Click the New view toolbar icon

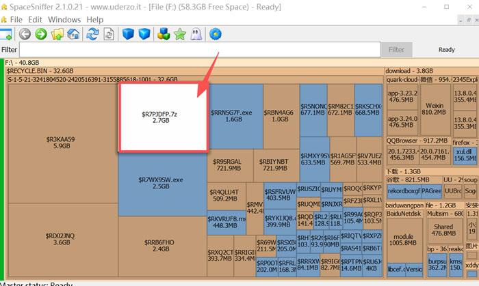coord(5,34)
